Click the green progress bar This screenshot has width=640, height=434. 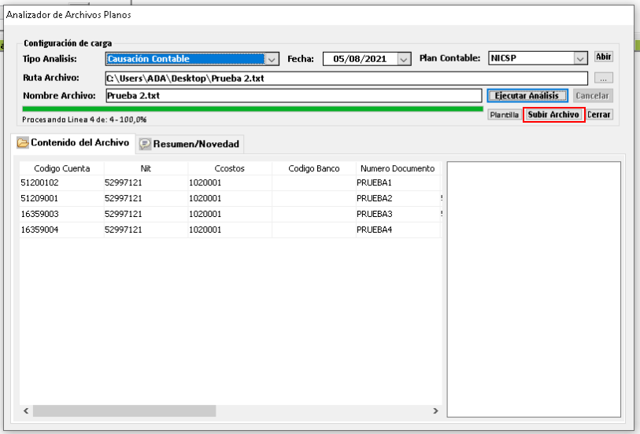pyautogui.click(x=252, y=109)
